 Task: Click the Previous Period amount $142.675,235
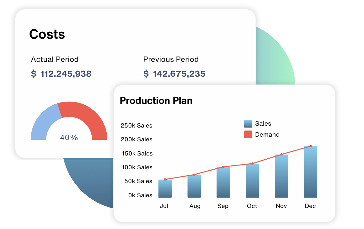(174, 74)
